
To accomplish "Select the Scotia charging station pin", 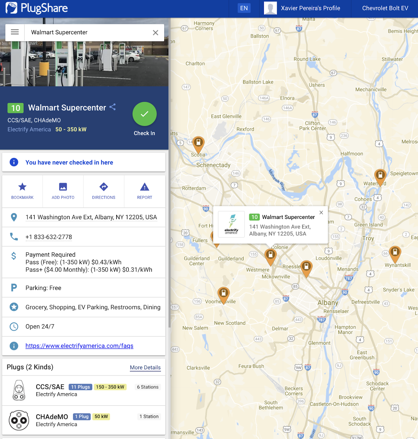I will click(198, 145).
